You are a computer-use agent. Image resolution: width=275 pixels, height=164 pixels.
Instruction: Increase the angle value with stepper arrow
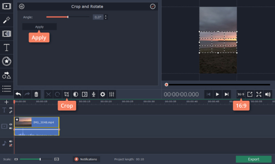tap(106, 16)
